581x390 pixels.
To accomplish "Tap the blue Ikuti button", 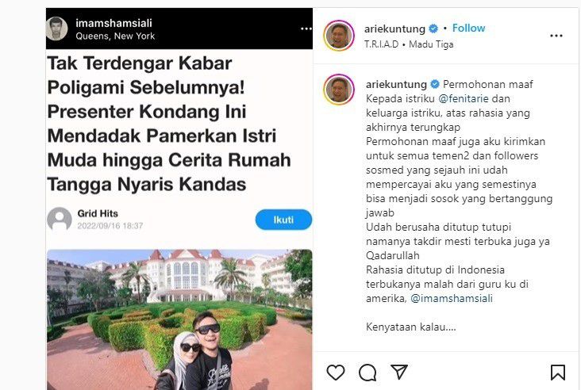I will (283, 220).
